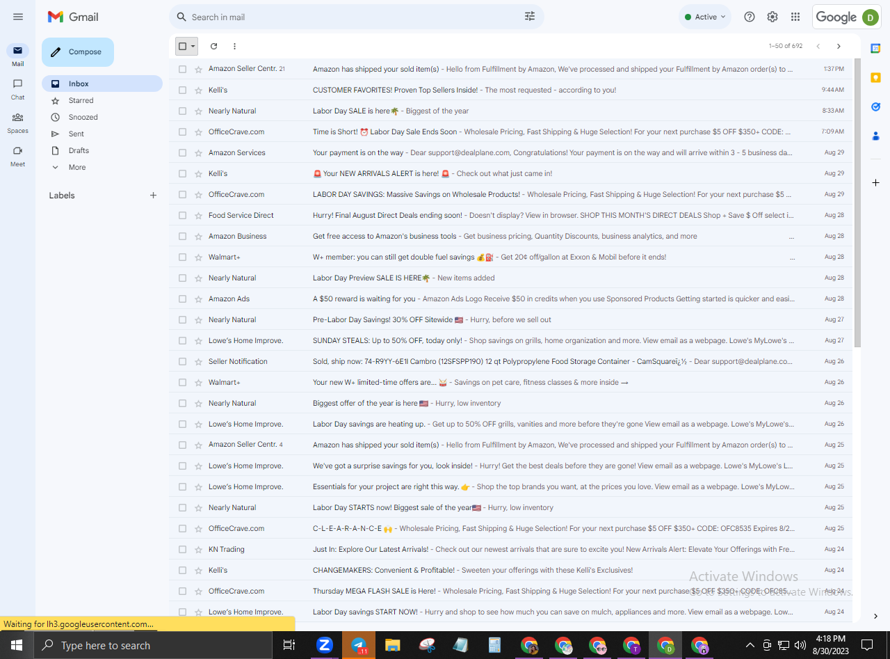The width and height of the screenshot is (890, 659).
Task: Open the Chat section in left rail
Action: 18,88
